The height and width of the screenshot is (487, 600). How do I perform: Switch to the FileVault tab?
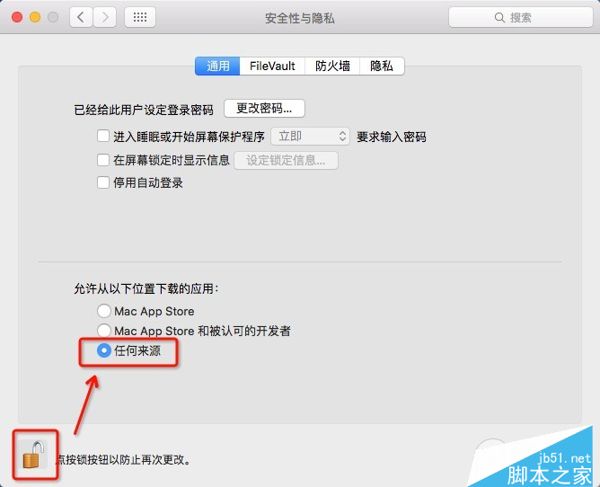[272, 66]
